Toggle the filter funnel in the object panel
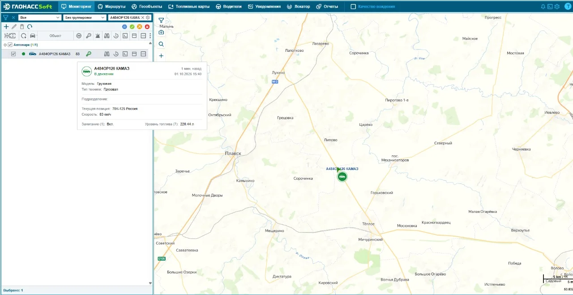The width and height of the screenshot is (573, 295). pyautogui.click(x=6, y=17)
